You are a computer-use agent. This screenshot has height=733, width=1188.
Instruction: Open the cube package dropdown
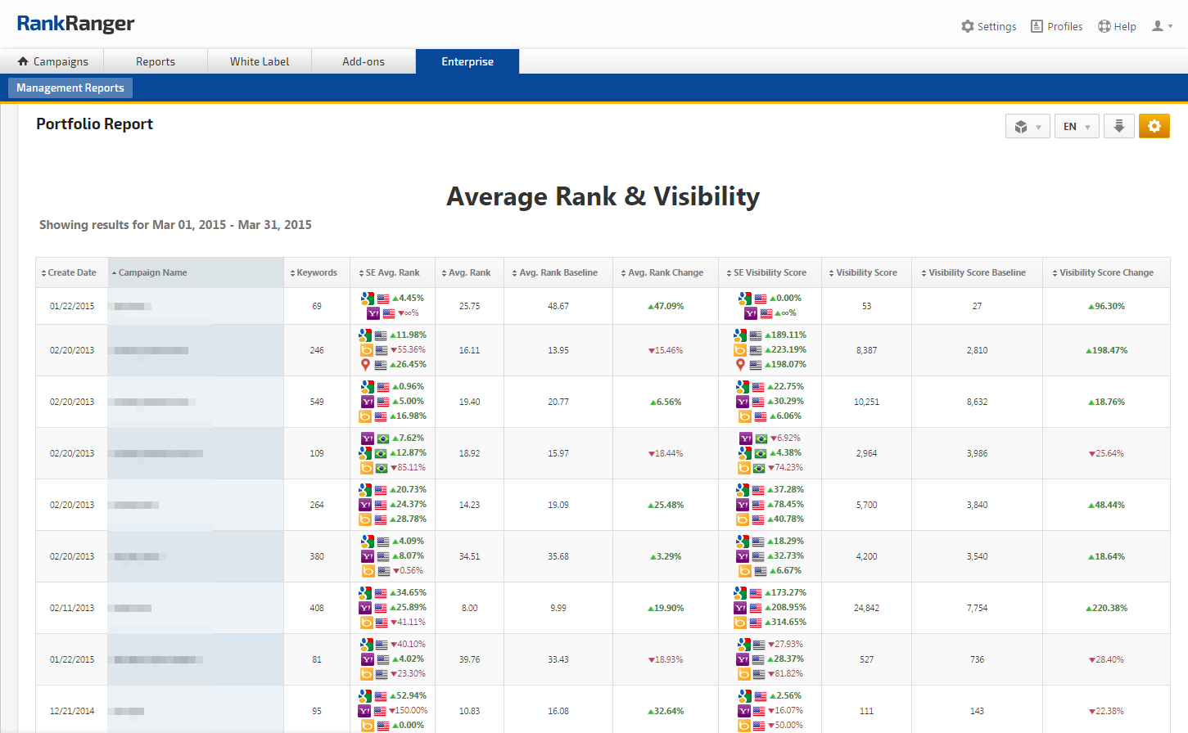point(1027,126)
